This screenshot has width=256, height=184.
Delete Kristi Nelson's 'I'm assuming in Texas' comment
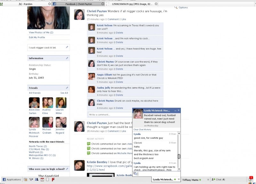point(119,33)
